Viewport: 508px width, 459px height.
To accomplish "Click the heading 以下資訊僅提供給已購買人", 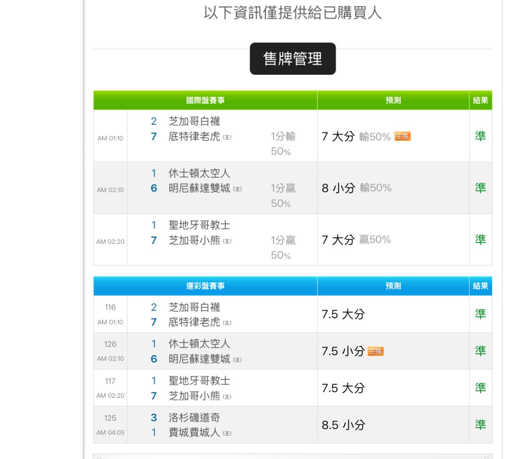I will point(293,13).
